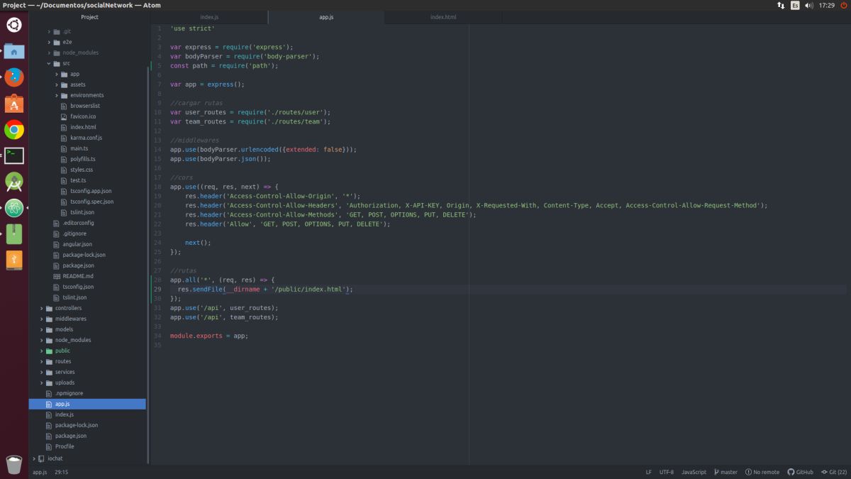The image size is (851, 479).
Task: Open favicon.ico in the tree
Action: pos(83,116)
